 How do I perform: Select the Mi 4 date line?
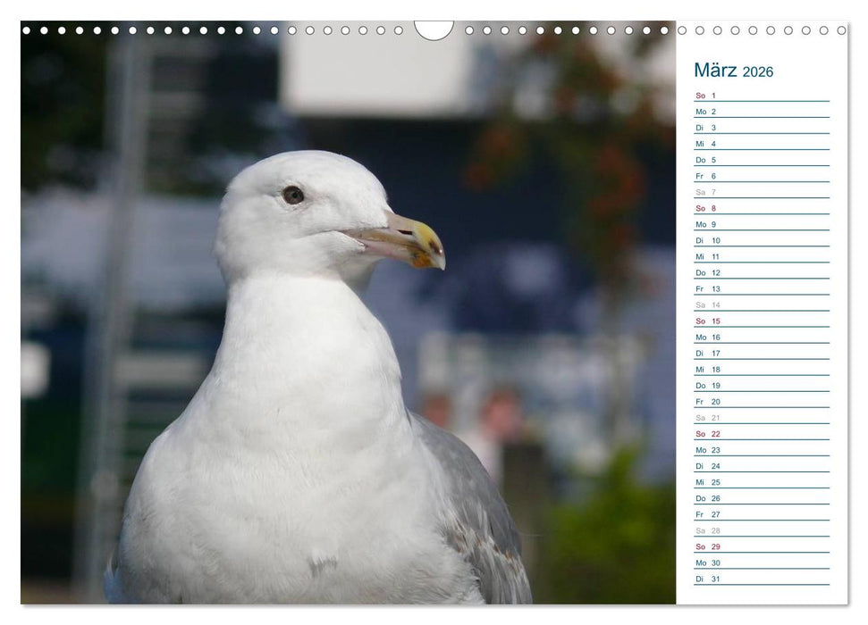pos(761,144)
